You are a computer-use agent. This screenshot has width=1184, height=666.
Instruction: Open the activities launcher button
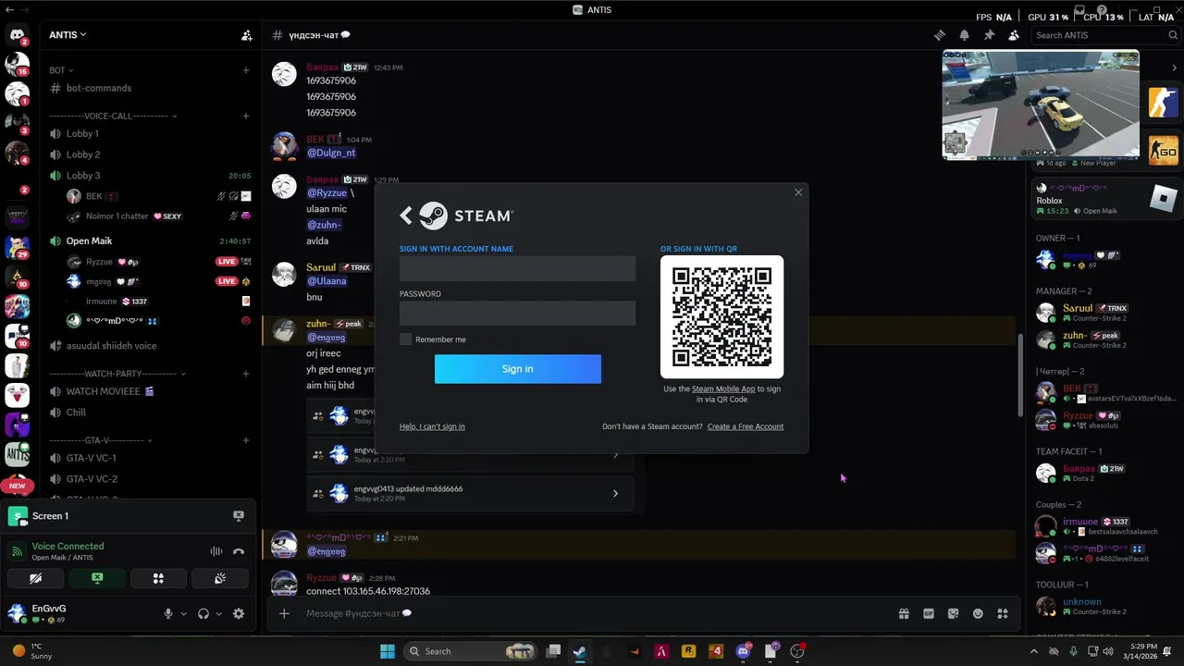158,578
